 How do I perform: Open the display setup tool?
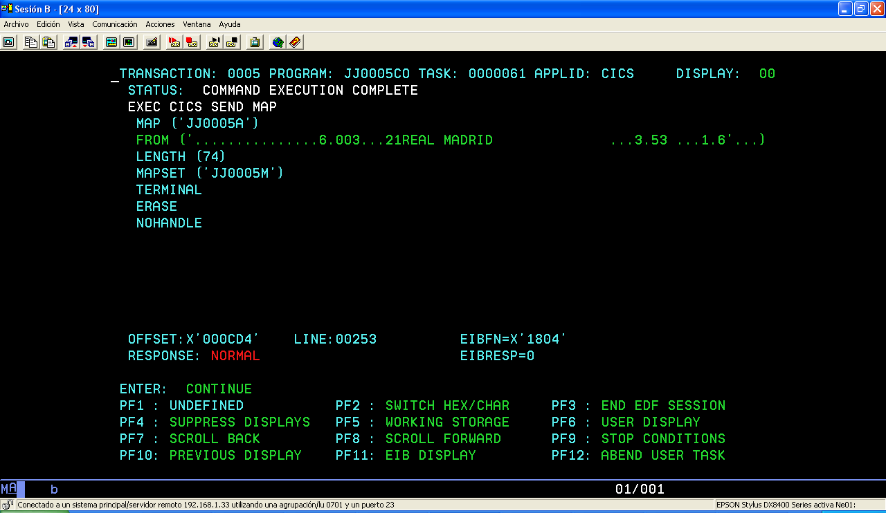point(111,42)
